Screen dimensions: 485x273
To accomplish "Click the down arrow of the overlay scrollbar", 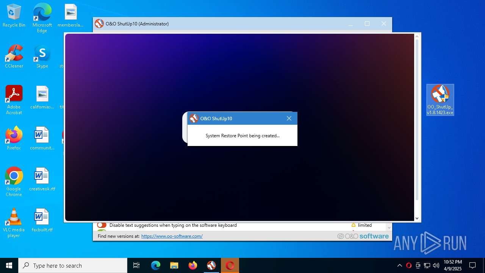I will 417,218.
